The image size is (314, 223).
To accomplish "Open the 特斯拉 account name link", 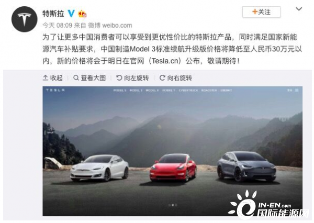I will coord(53,14).
